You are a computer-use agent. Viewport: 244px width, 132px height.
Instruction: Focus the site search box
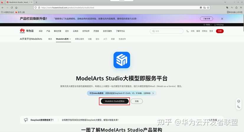167,31
